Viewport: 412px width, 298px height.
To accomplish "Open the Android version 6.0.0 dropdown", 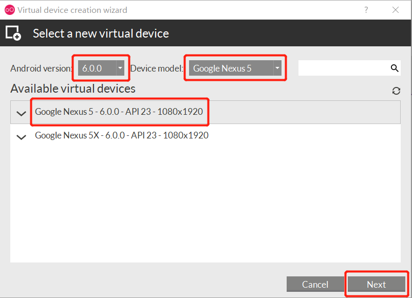I will click(101, 68).
